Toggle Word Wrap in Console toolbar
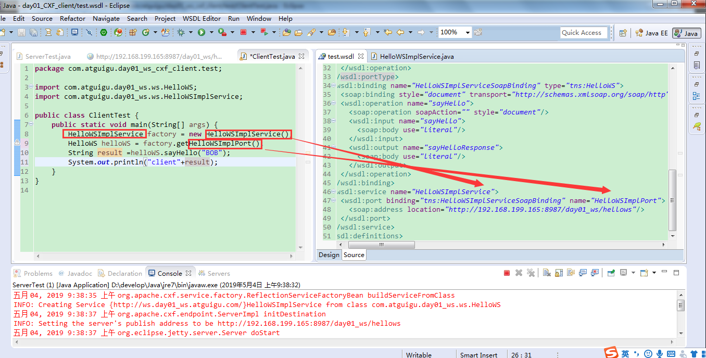The height and width of the screenshot is (358, 706). 571,273
